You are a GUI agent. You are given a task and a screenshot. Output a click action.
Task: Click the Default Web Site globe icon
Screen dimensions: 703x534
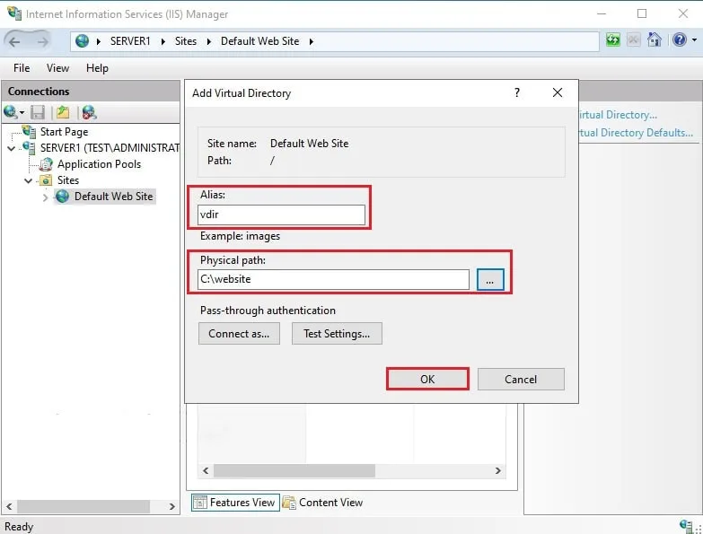click(x=62, y=197)
